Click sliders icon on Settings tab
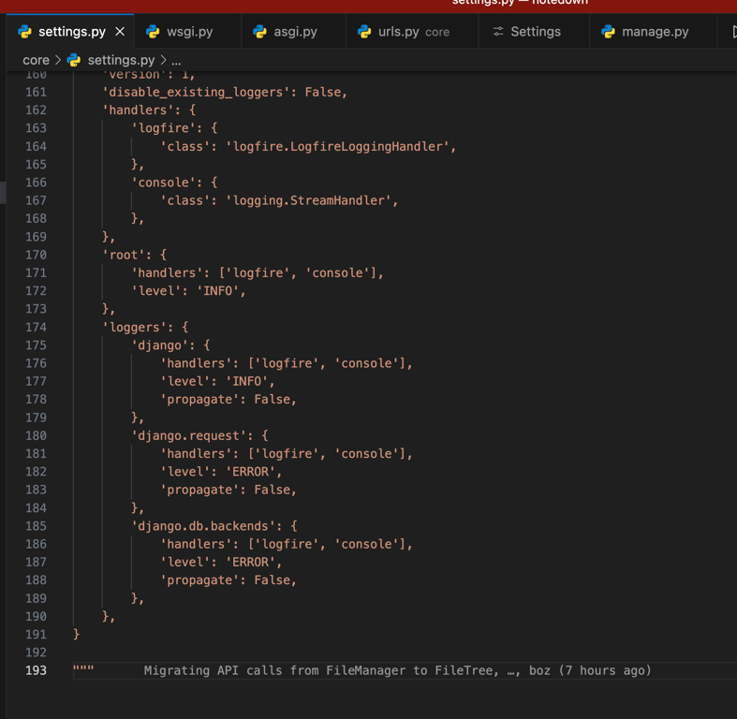Image resolution: width=737 pixels, height=719 pixels. point(498,32)
